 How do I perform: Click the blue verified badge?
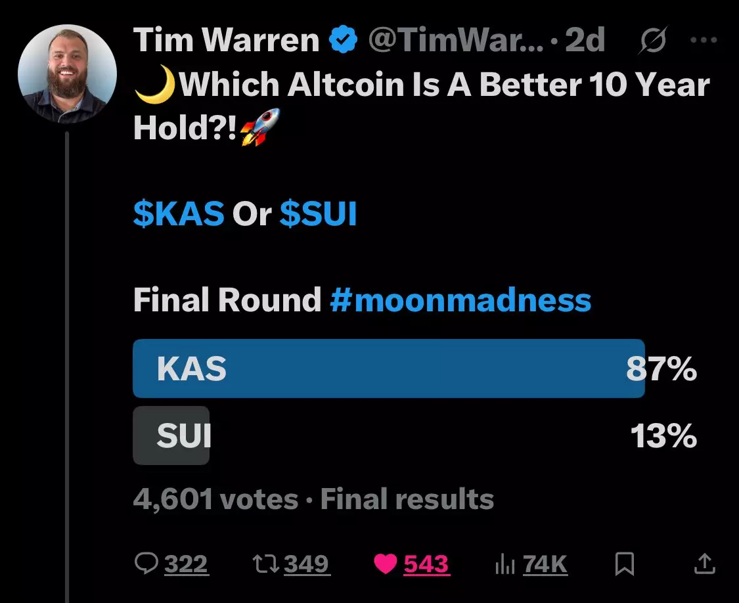[343, 41]
